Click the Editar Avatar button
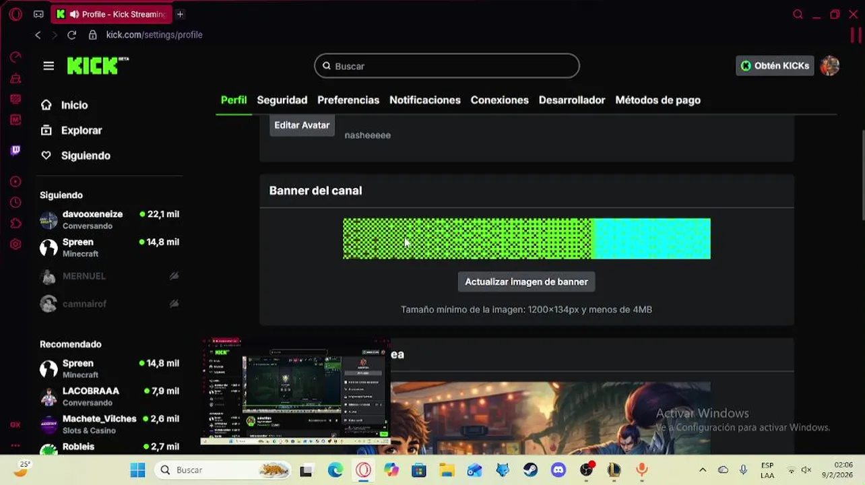Viewport: 865px width, 485px height. point(302,125)
